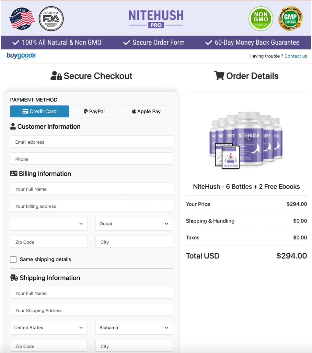Open the Alabama shipping state dropdown
Image resolution: width=312 pixels, height=353 pixels.
pyautogui.click(x=134, y=328)
